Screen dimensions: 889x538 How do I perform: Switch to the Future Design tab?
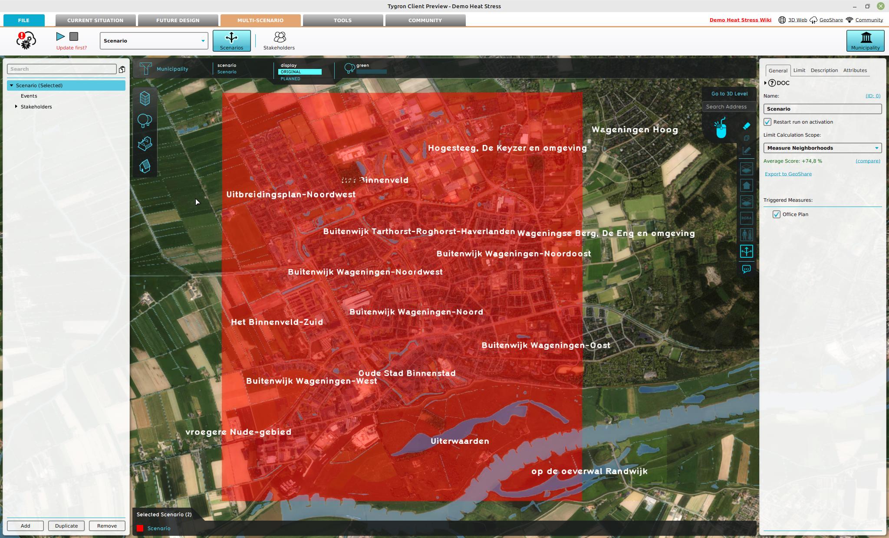coord(178,20)
